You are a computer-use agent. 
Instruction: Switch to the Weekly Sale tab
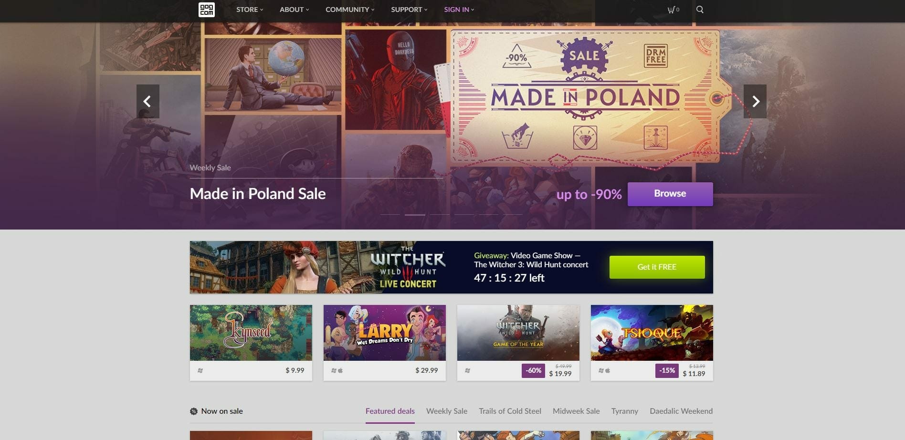point(447,411)
